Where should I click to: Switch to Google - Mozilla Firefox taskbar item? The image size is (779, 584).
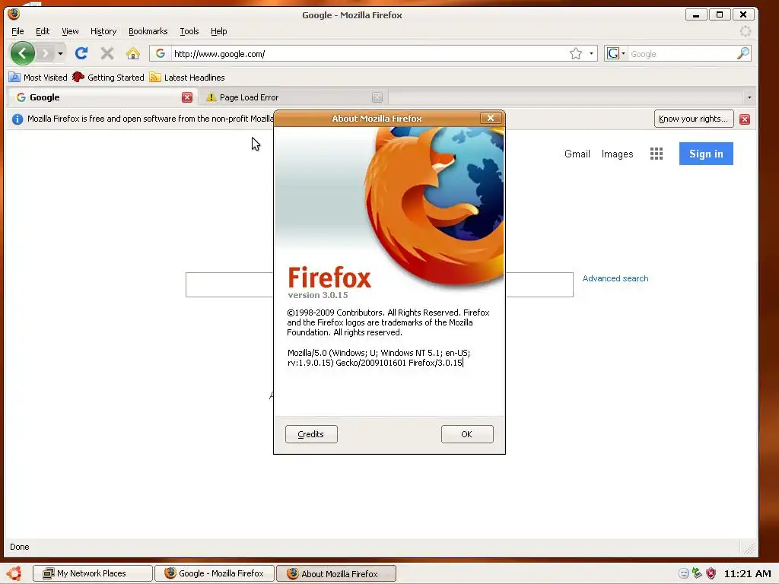[214, 573]
